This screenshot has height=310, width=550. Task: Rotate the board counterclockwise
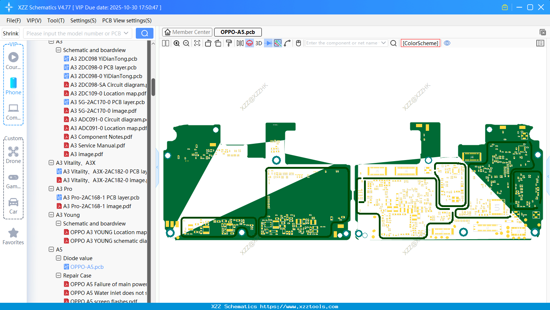[208, 43]
